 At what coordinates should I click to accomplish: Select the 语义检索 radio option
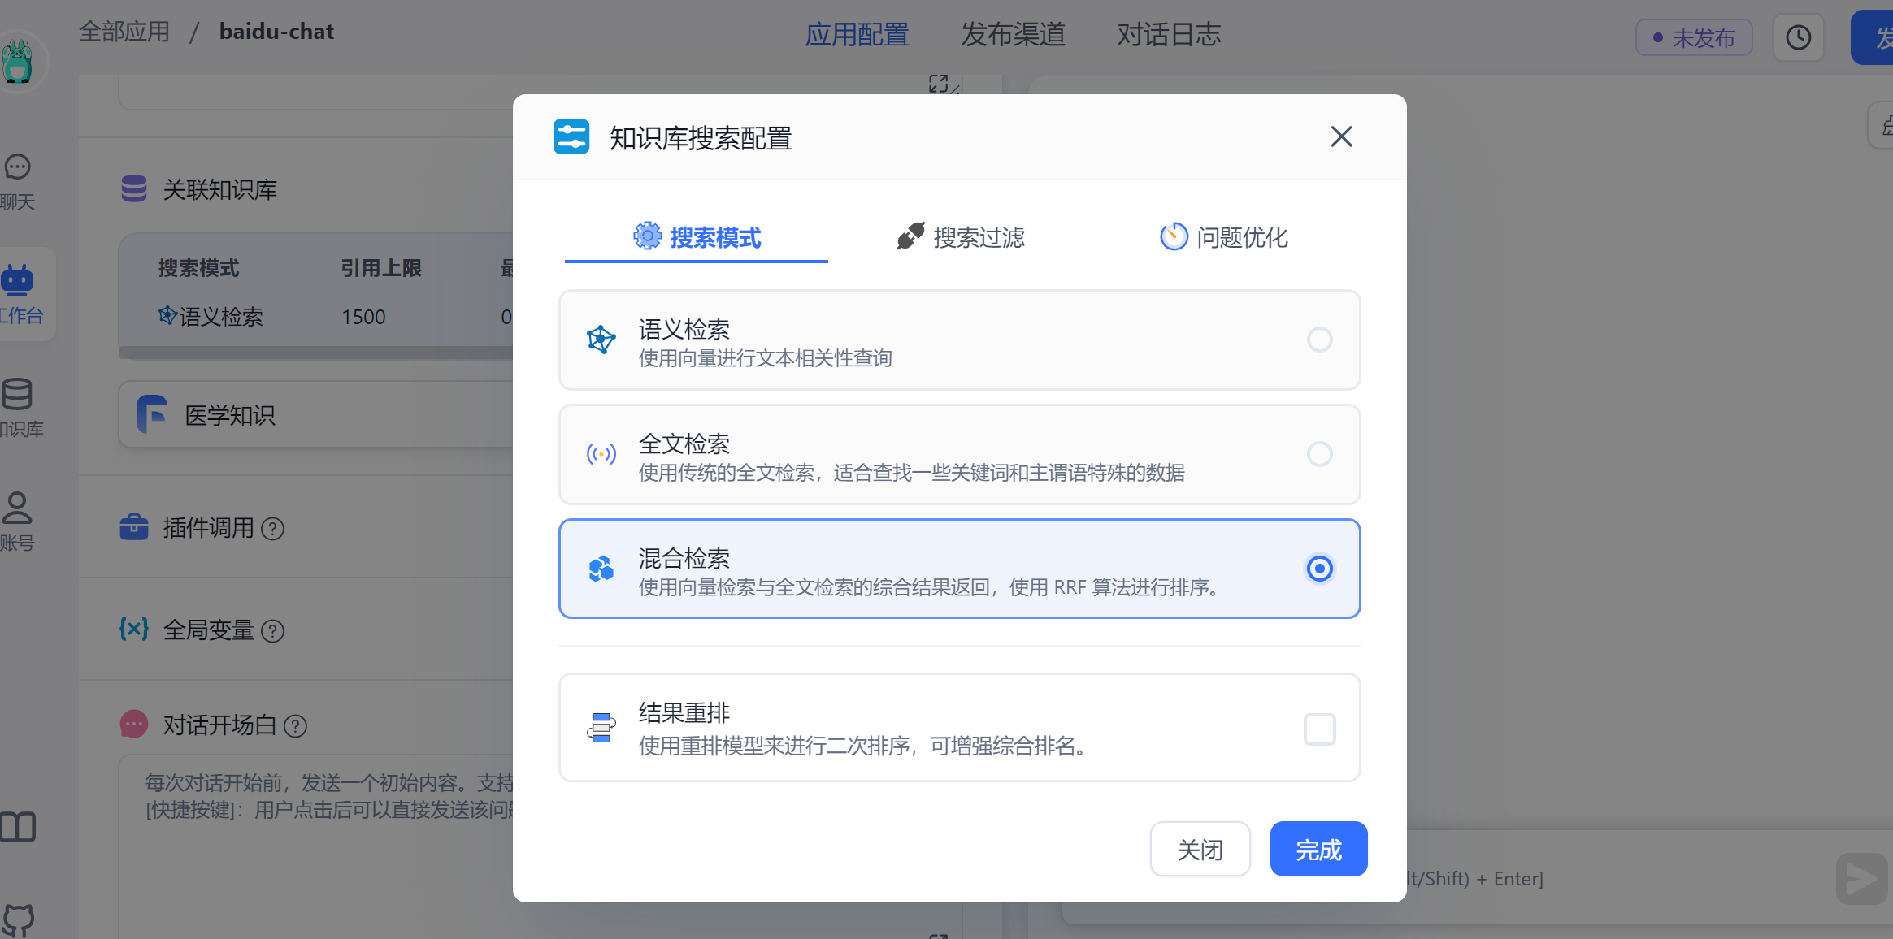[1319, 340]
